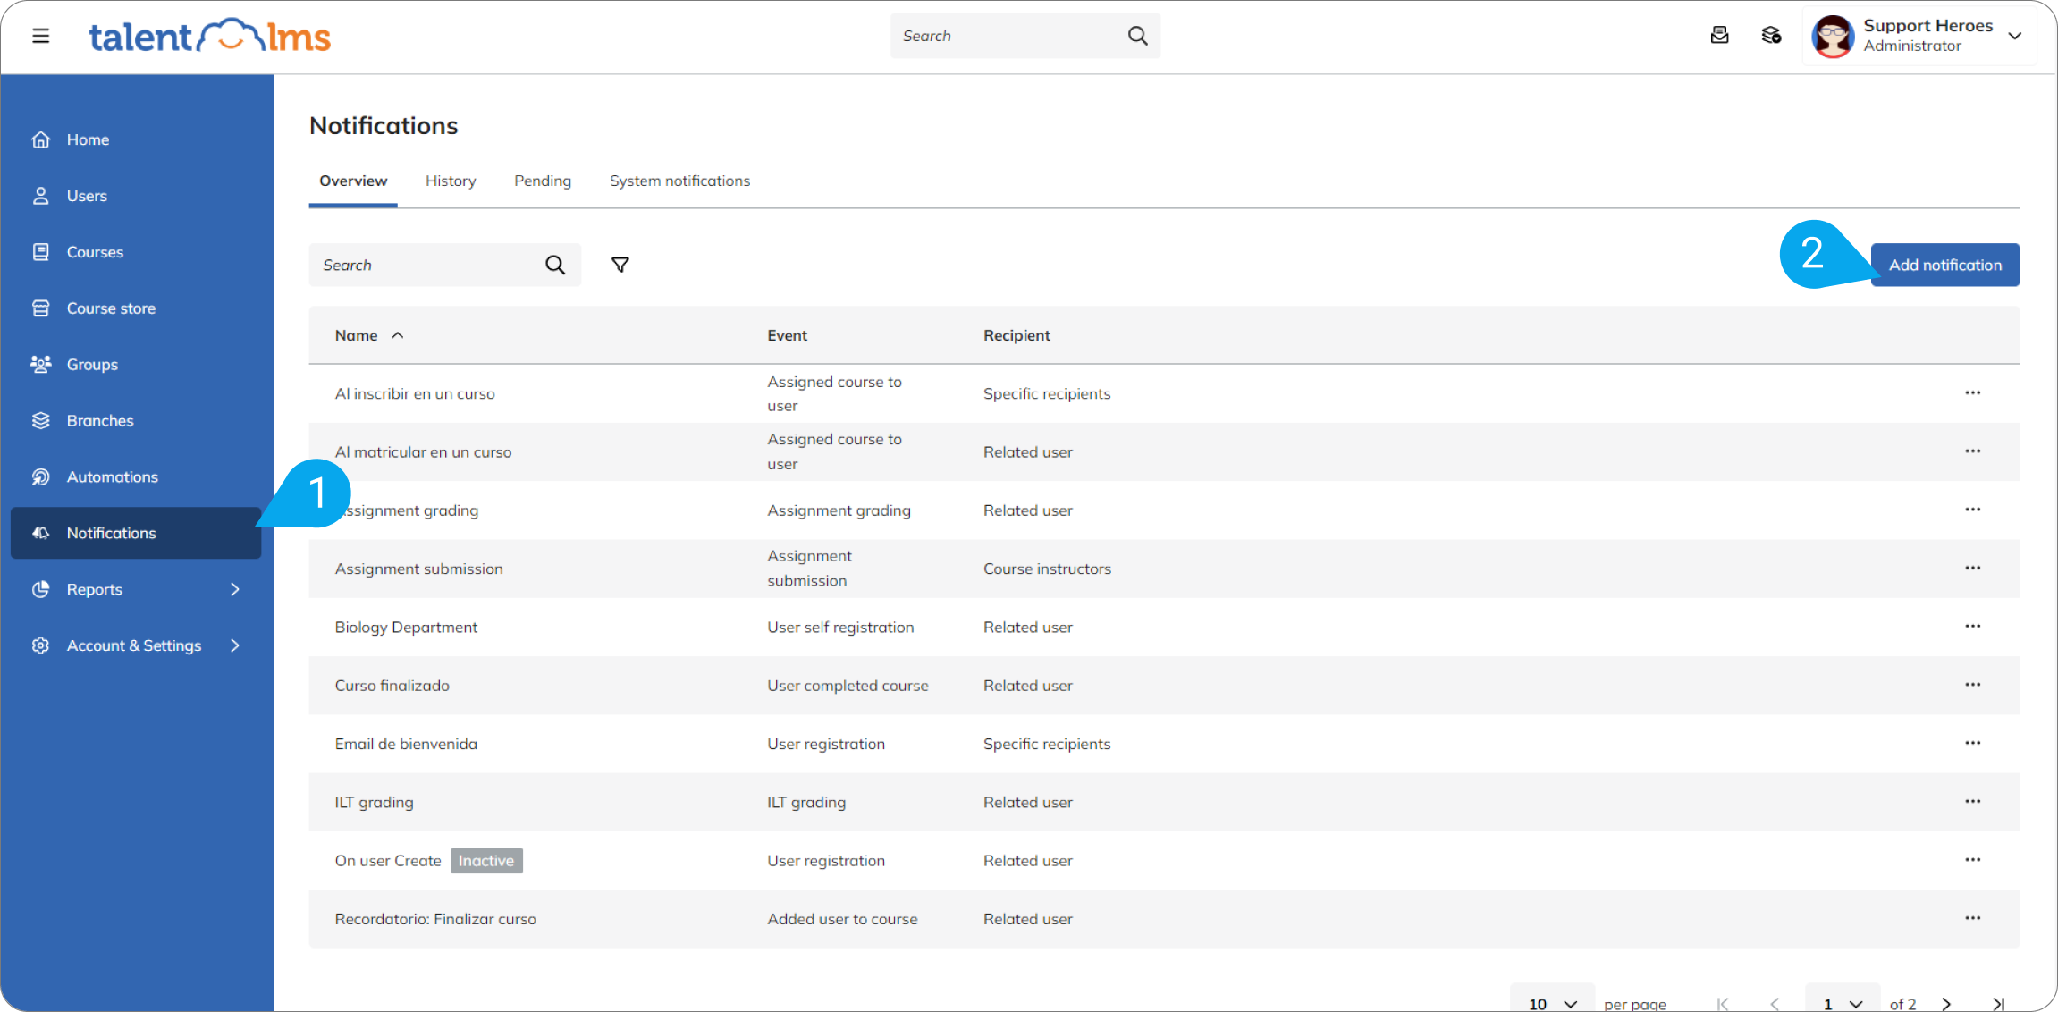The height and width of the screenshot is (1012, 2058).
Task: Open options for Al inscribir en un curso
Action: pyautogui.click(x=1973, y=393)
